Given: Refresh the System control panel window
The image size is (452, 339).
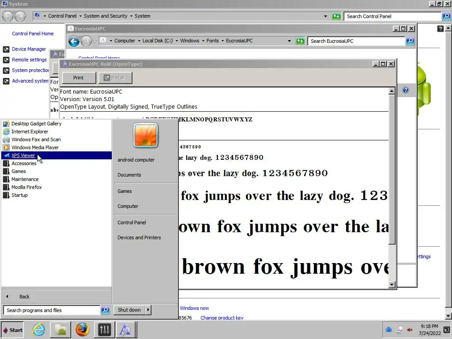Looking at the screenshot, I should click(336, 16).
